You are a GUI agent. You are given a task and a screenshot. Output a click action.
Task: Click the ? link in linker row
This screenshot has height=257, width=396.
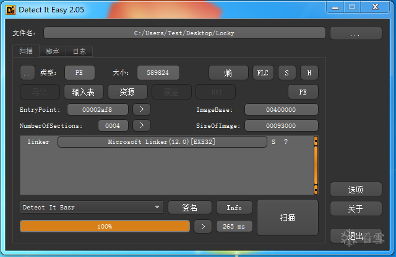[286, 141]
